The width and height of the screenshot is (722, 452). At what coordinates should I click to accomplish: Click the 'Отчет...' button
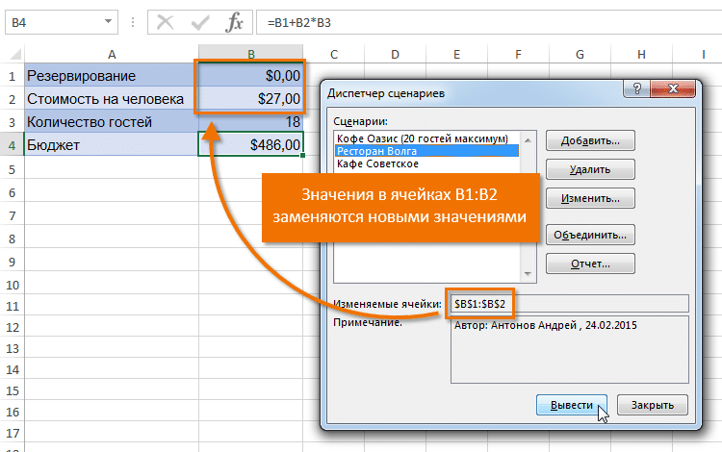tap(590, 264)
